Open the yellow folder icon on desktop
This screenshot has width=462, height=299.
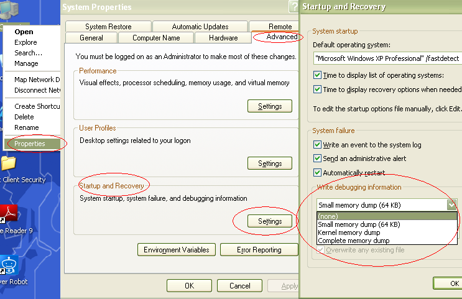click(8, 163)
